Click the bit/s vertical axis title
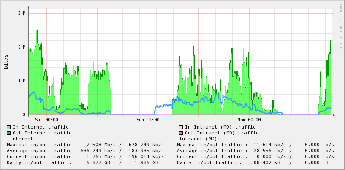This screenshot has width=345, height=170. [x=6, y=62]
